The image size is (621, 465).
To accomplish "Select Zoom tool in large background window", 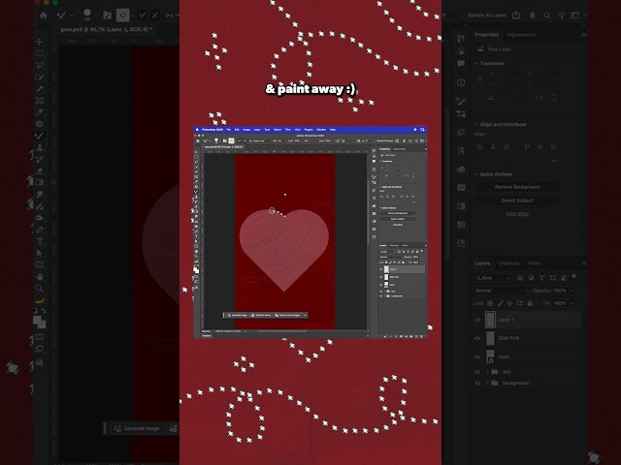I will click(40, 289).
